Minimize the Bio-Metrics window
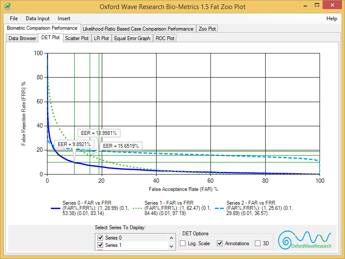The width and height of the screenshot is (345, 259). click(x=305, y=6)
